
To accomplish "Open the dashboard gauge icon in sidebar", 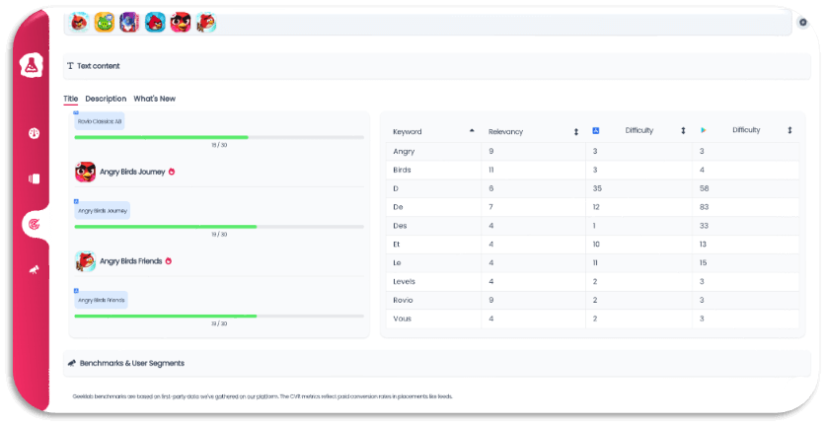I will (x=34, y=133).
